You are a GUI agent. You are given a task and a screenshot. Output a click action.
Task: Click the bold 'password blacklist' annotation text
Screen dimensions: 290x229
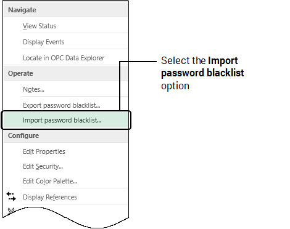(x=202, y=73)
